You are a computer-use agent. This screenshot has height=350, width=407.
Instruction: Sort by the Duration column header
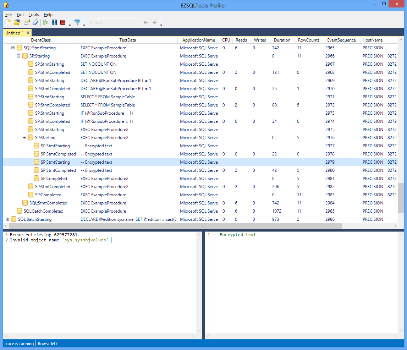tap(282, 40)
